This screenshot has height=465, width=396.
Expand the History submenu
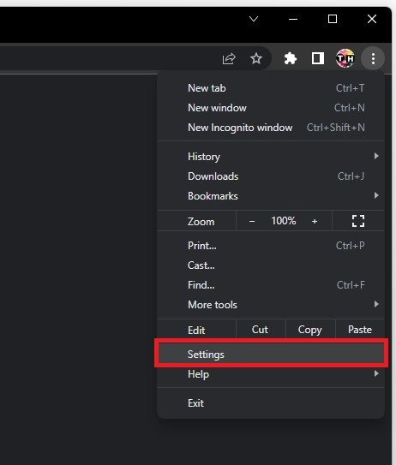(x=271, y=157)
